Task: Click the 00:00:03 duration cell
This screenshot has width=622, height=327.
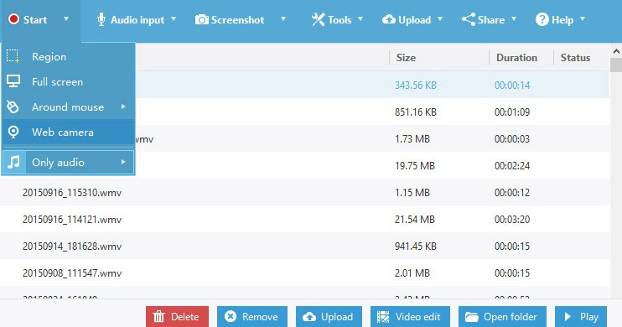Action: tap(512, 139)
